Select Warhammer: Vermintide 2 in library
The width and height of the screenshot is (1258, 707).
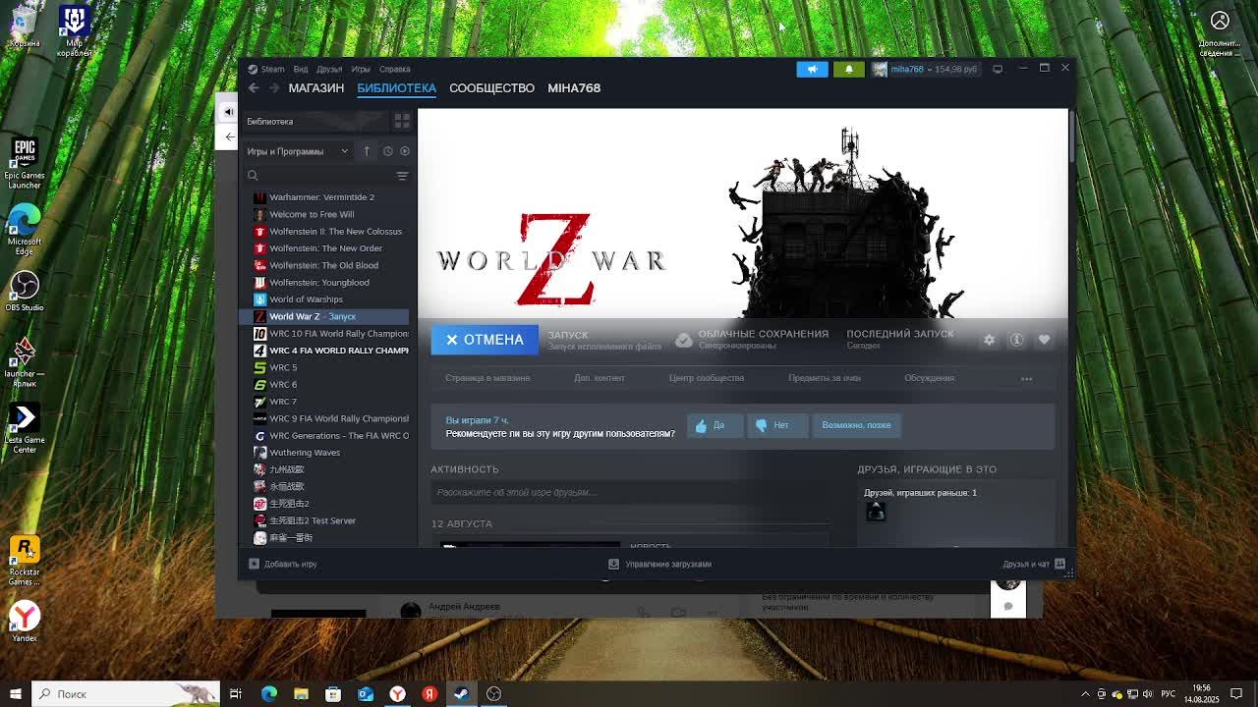point(324,197)
